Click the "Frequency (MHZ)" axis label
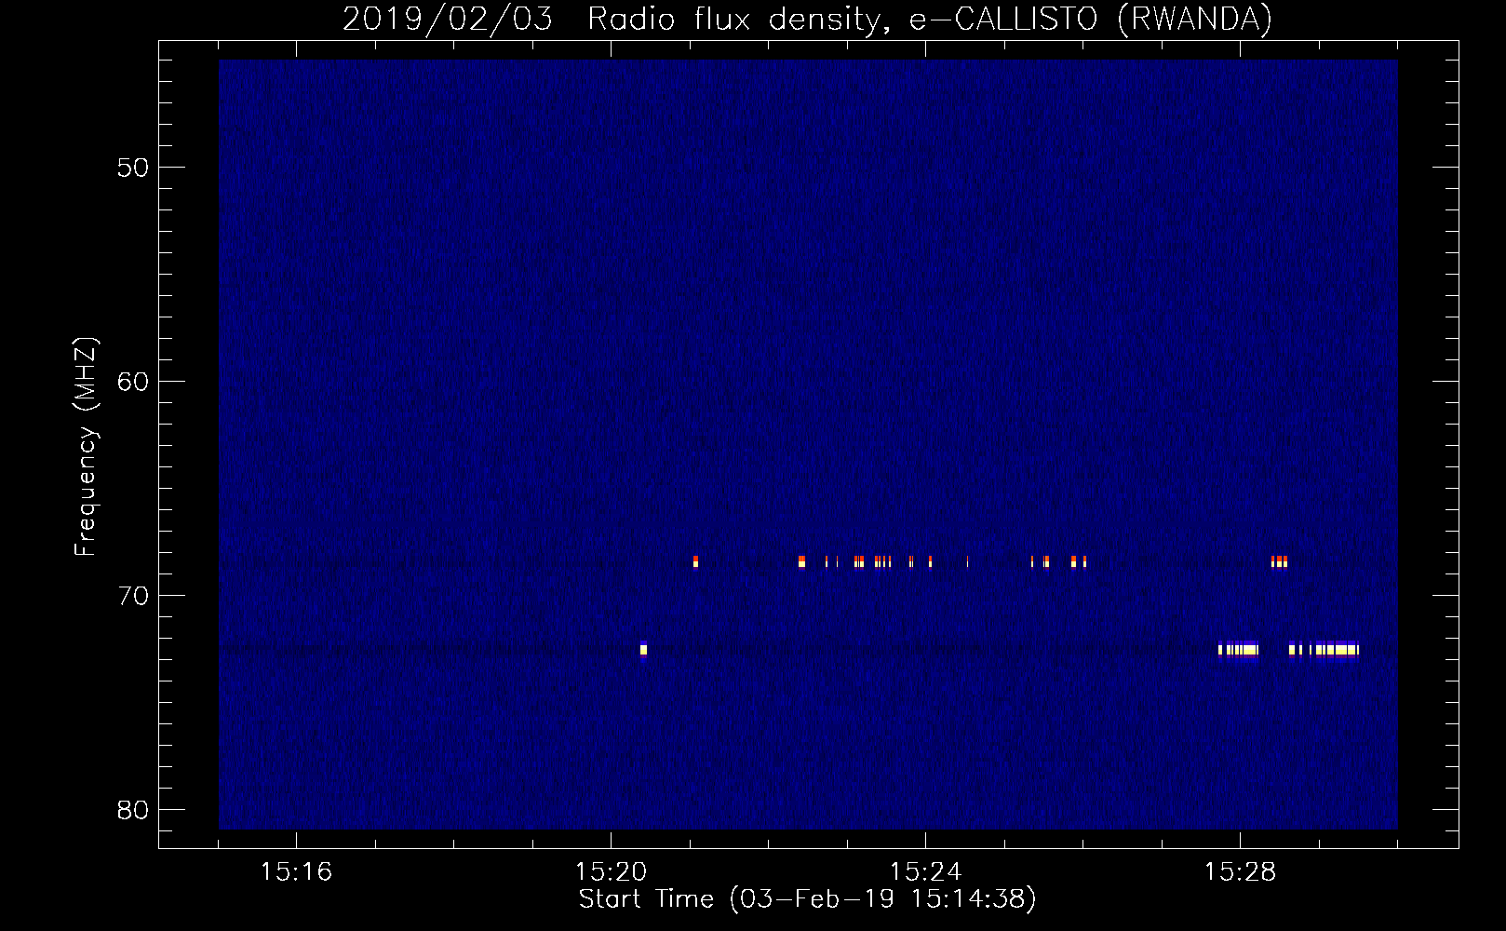Image resolution: width=1506 pixels, height=931 pixels. point(85,447)
